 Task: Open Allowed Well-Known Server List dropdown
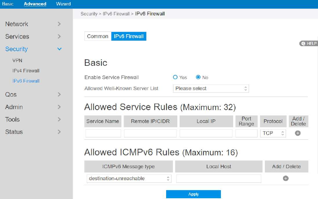[211, 89]
